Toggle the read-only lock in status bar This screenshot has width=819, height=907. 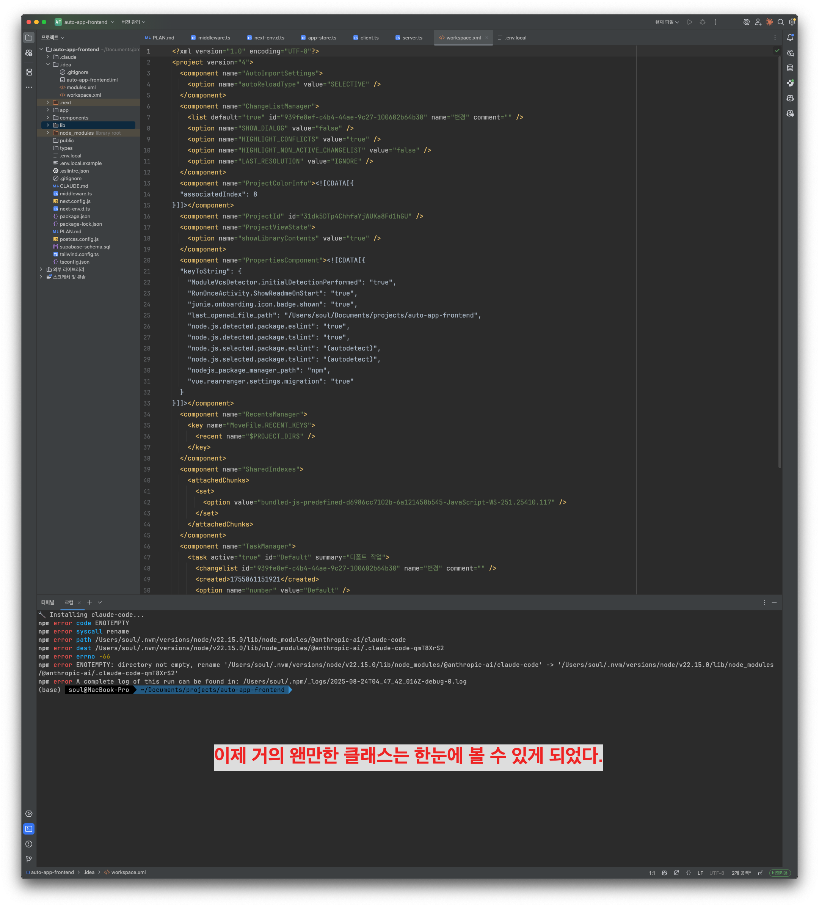point(761,873)
